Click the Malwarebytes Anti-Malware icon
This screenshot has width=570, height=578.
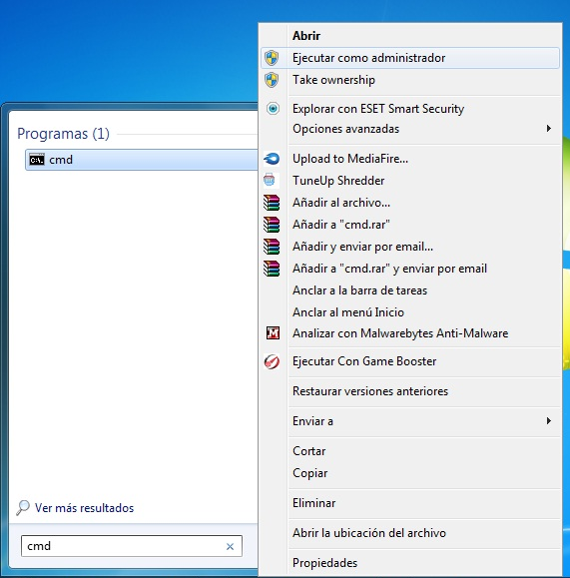pos(273,333)
